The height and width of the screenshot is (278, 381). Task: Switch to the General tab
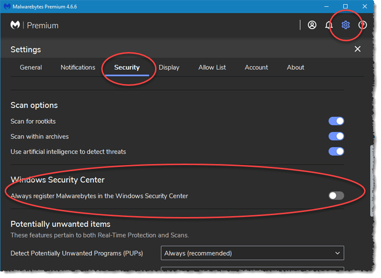tap(31, 67)
